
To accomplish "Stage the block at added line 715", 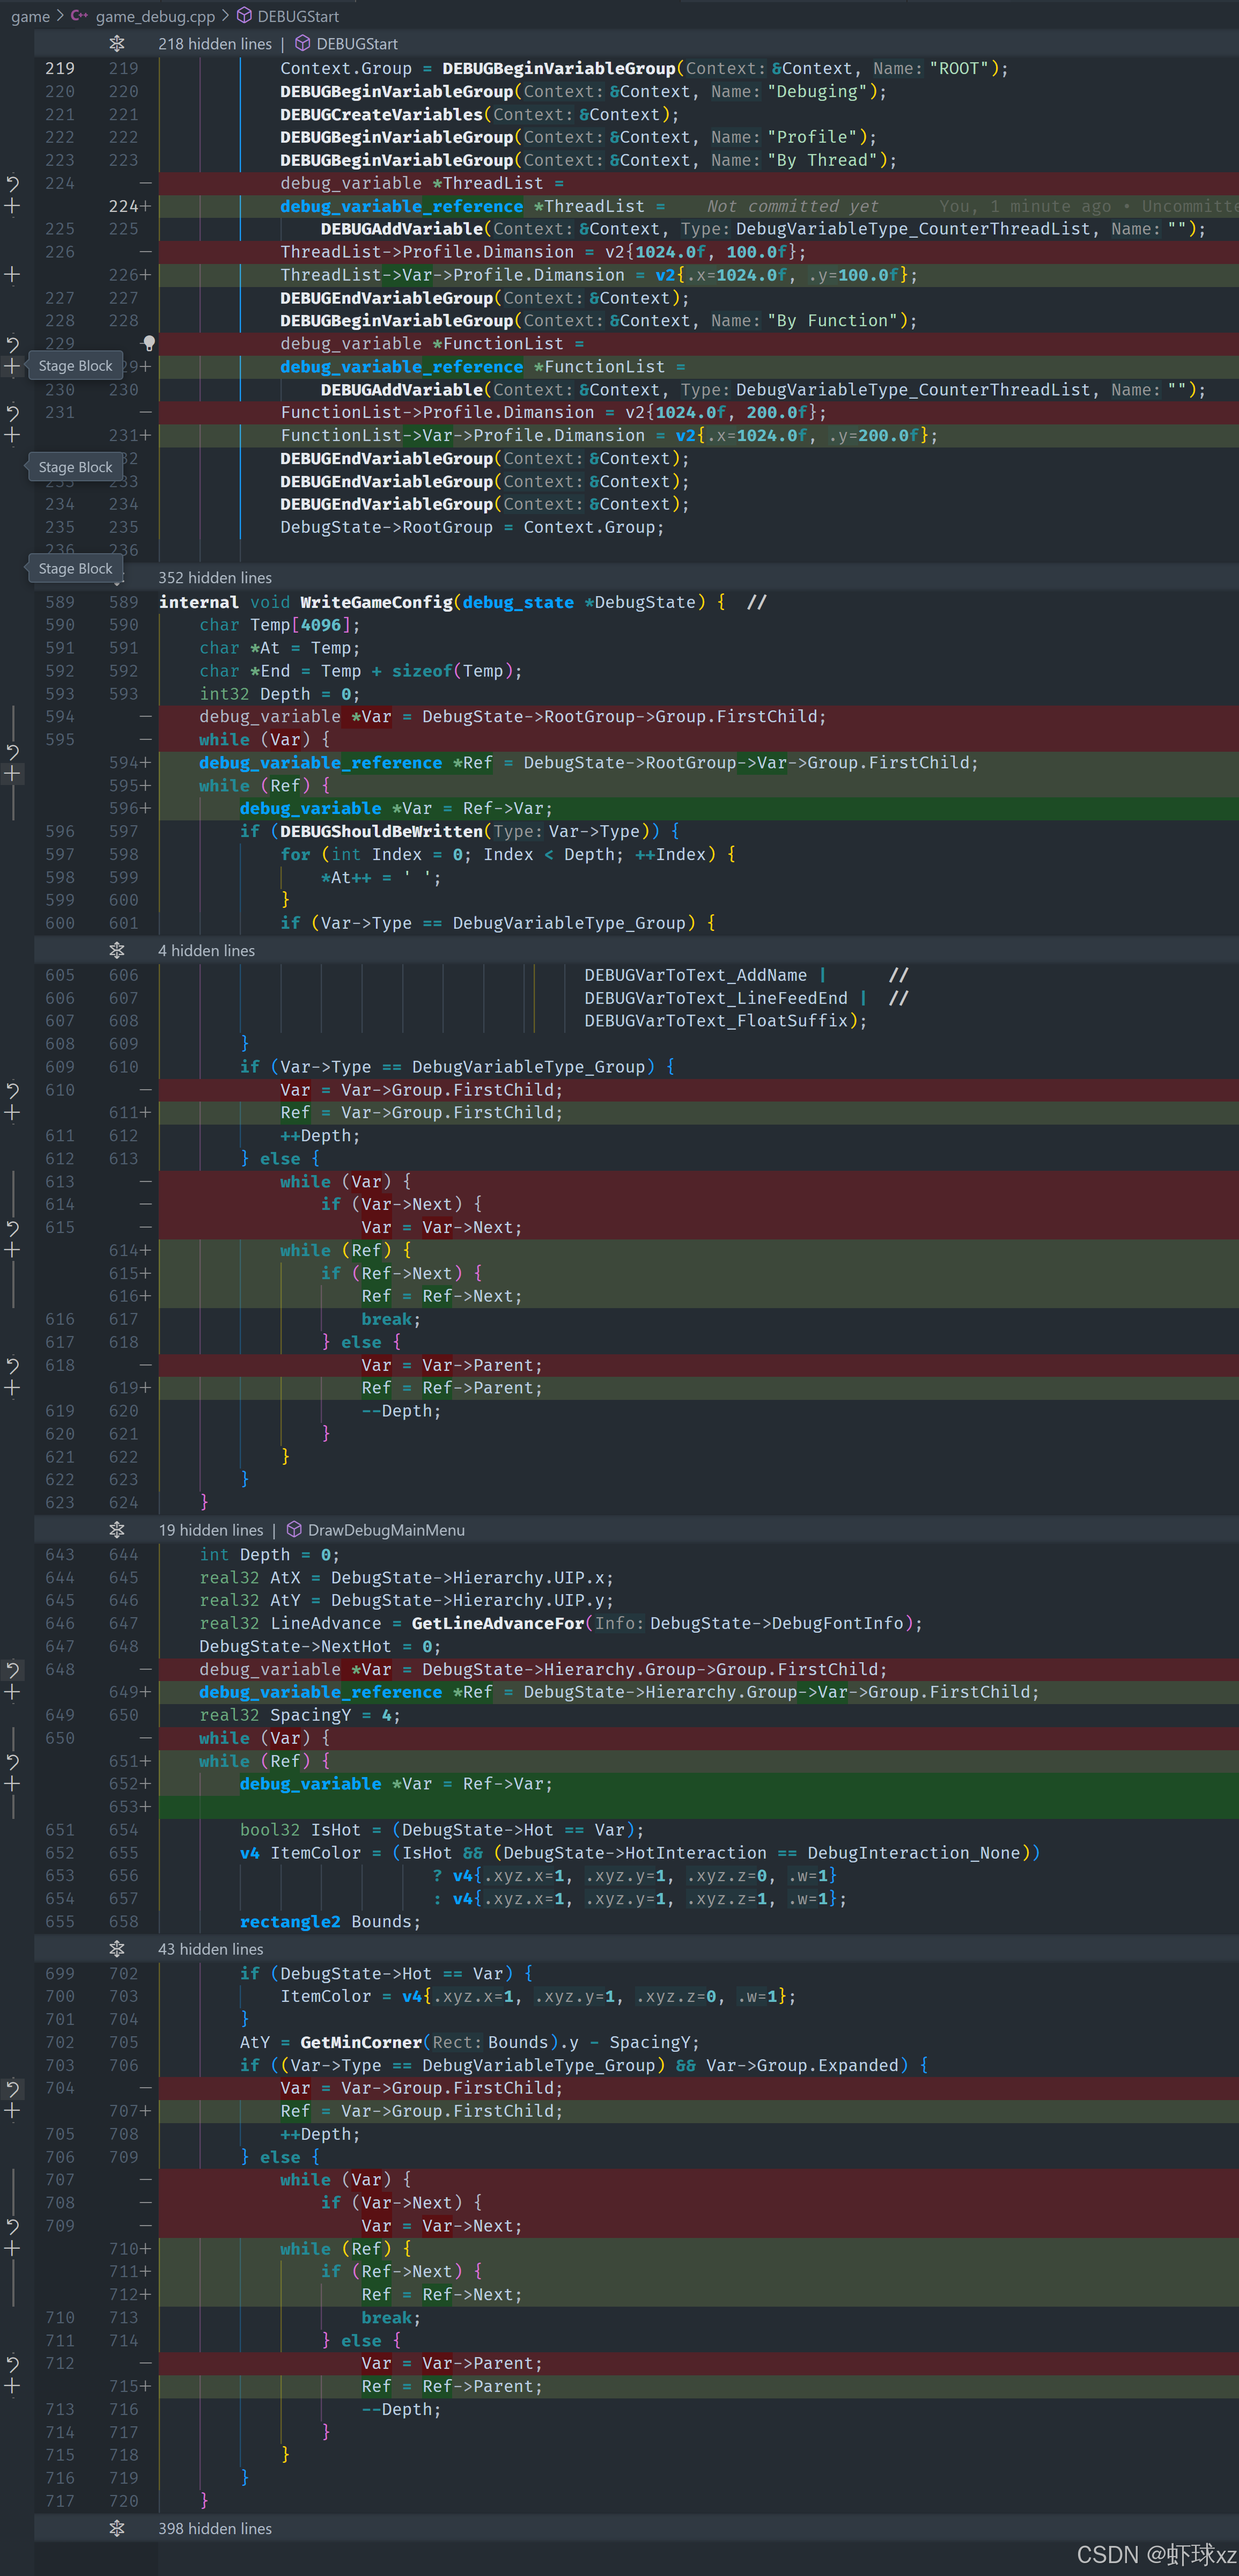I will (12, 2386).
